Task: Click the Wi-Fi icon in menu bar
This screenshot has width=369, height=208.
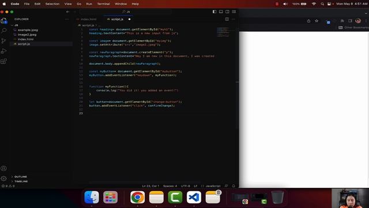Action: pyautogui.click(x=314, y=4)
